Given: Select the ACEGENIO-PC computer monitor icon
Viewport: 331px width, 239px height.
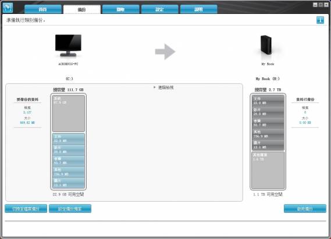Looking at the screenshot, I should (68, 45).
